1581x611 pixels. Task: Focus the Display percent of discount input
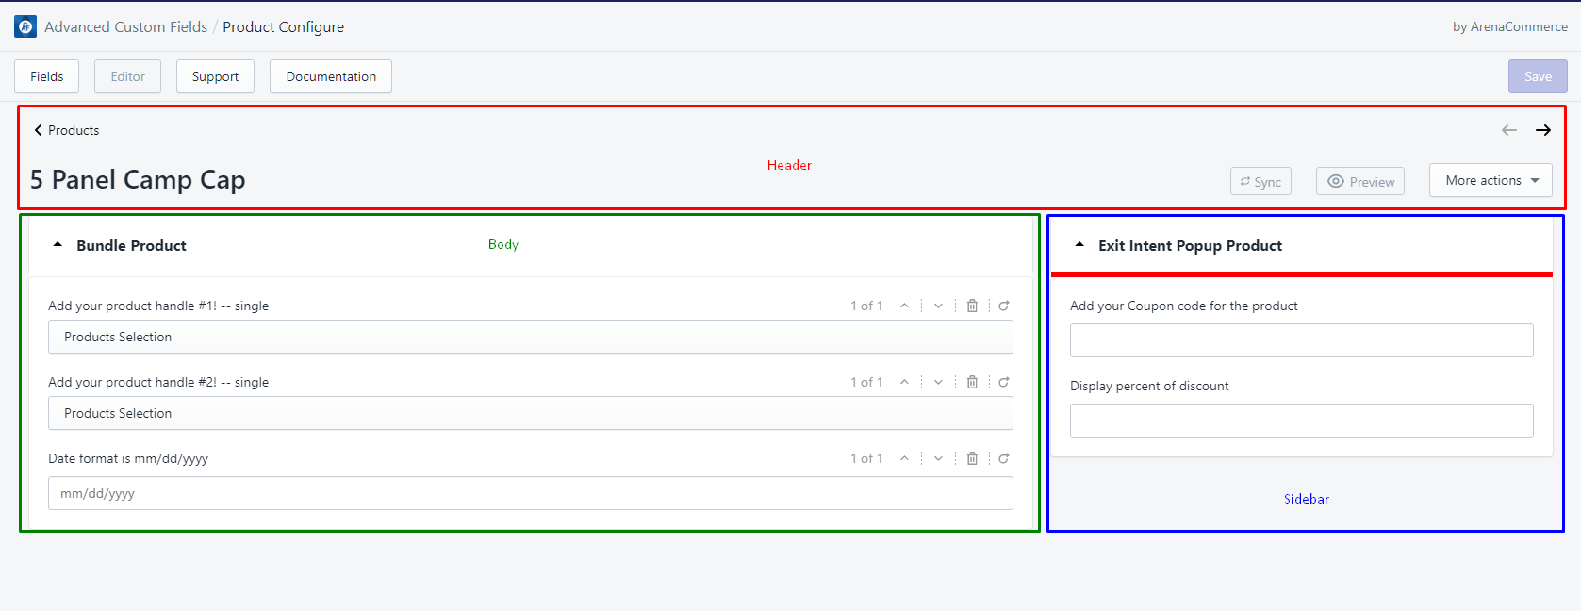coord(1302,421)
